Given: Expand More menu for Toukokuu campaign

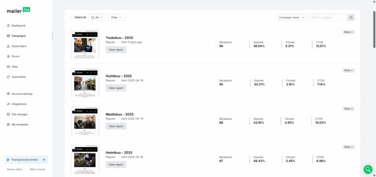Looking at the screenshot, I should click(348, 32).
